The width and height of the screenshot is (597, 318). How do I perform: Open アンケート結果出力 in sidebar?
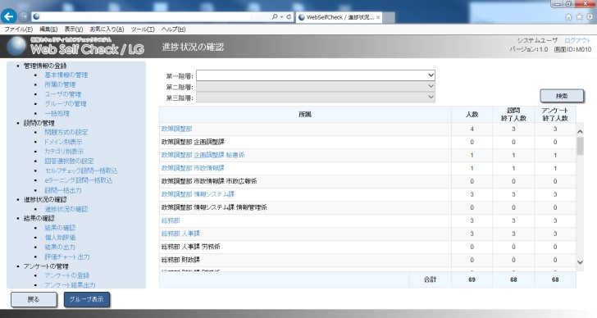[x=70, y=285]
